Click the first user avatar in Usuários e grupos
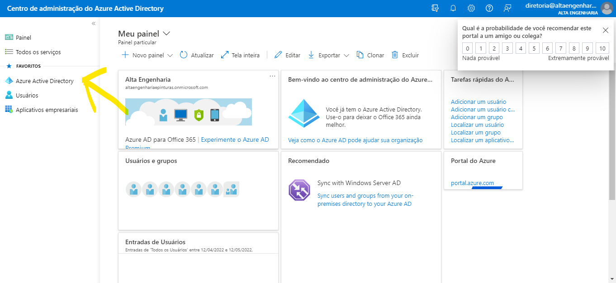616x283 pixels. click(x=133, y=189)
